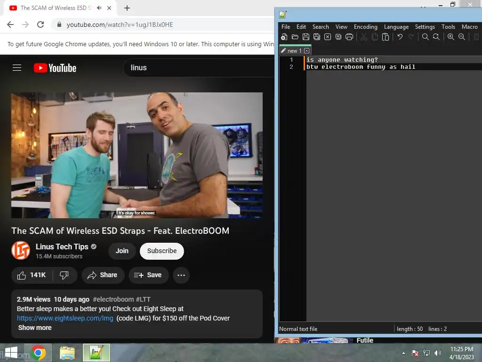Open the YouTube hamburger guide menu
This screenshot has width=482, height=362.
[17, 68]
